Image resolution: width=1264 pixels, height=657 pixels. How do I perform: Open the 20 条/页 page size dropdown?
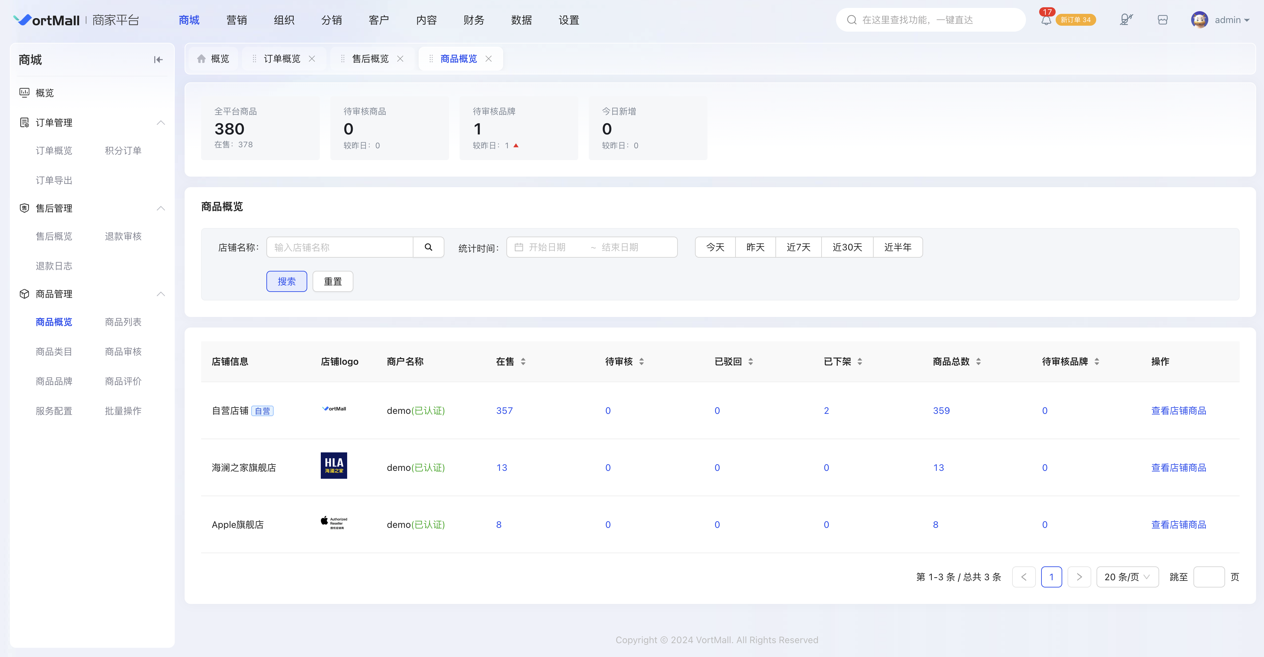pos(1127,577)
